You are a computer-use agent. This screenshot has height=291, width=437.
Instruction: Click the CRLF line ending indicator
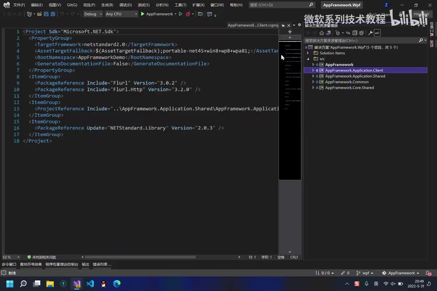click(294, 257)
